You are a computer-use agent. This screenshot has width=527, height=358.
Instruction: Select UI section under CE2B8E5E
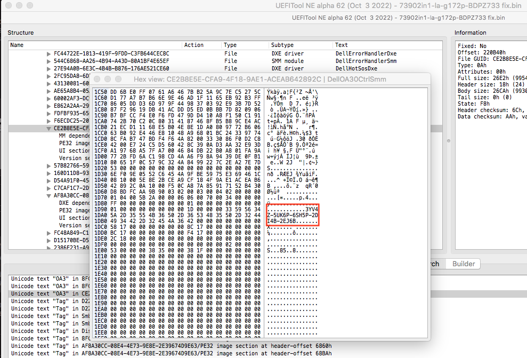point(74,151)
